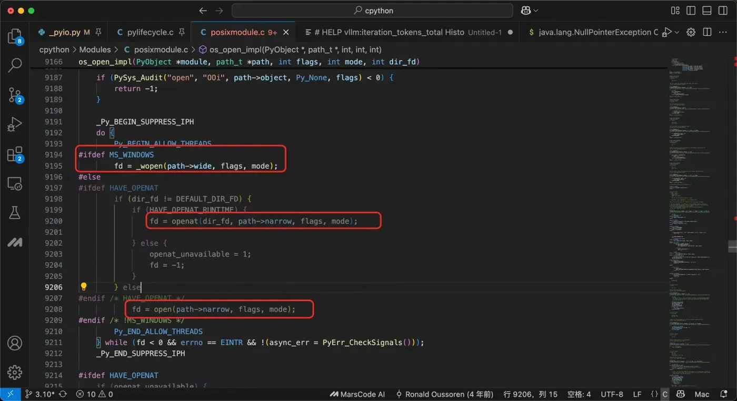737x401 pixels.
Task: Open the Search view in activity bar
Action: pyautogui.click(x=14, y=66)
